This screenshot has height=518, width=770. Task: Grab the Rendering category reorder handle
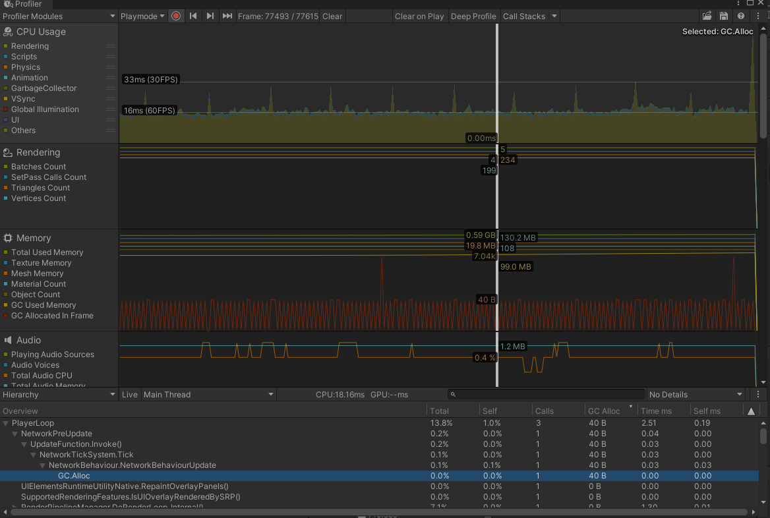click(111, 46)
